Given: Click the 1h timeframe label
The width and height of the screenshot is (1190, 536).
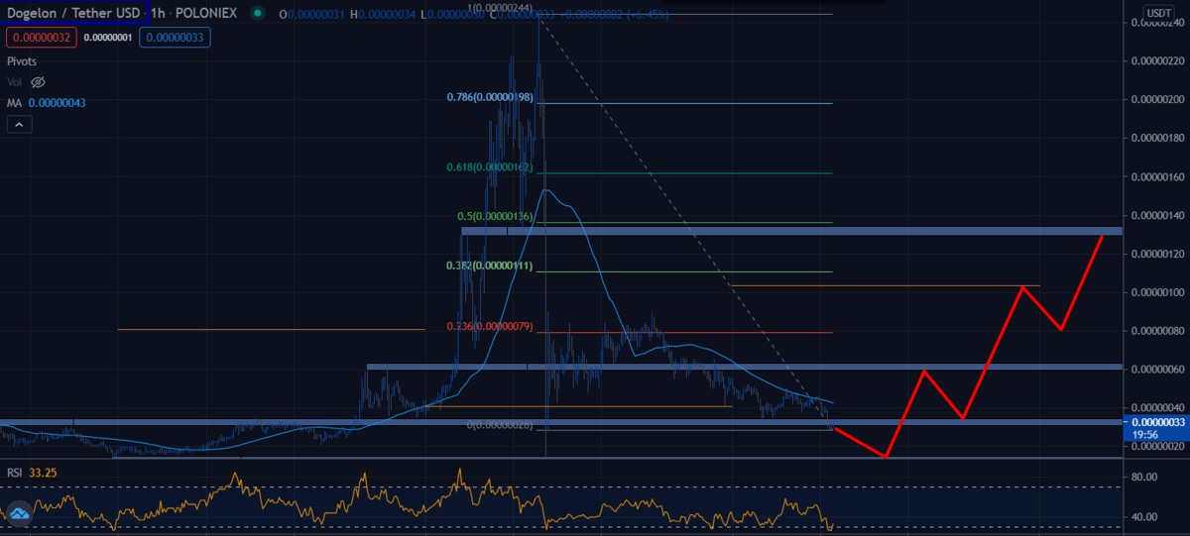Looking at the screenshot, I should [x=159, y=14].
